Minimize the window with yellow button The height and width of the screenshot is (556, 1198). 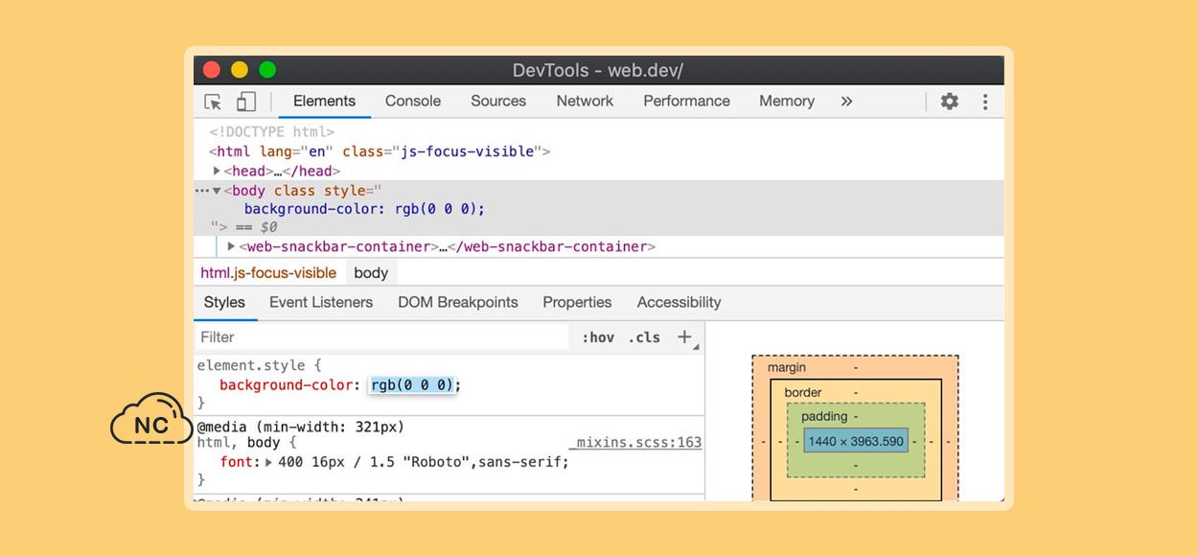(x=240, y=70)
